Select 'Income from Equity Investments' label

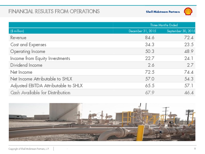coord(40,59)
